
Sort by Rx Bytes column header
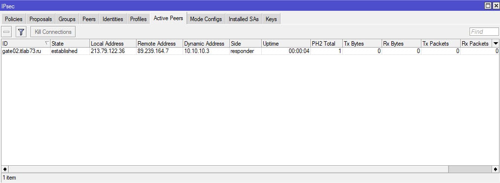pos(401,43)
